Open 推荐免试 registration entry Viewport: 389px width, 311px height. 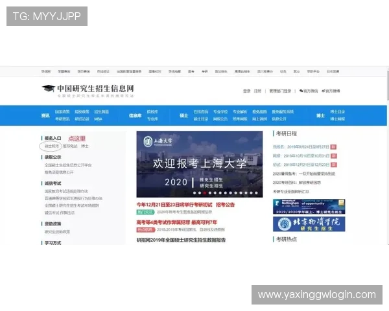click(70, 146)
